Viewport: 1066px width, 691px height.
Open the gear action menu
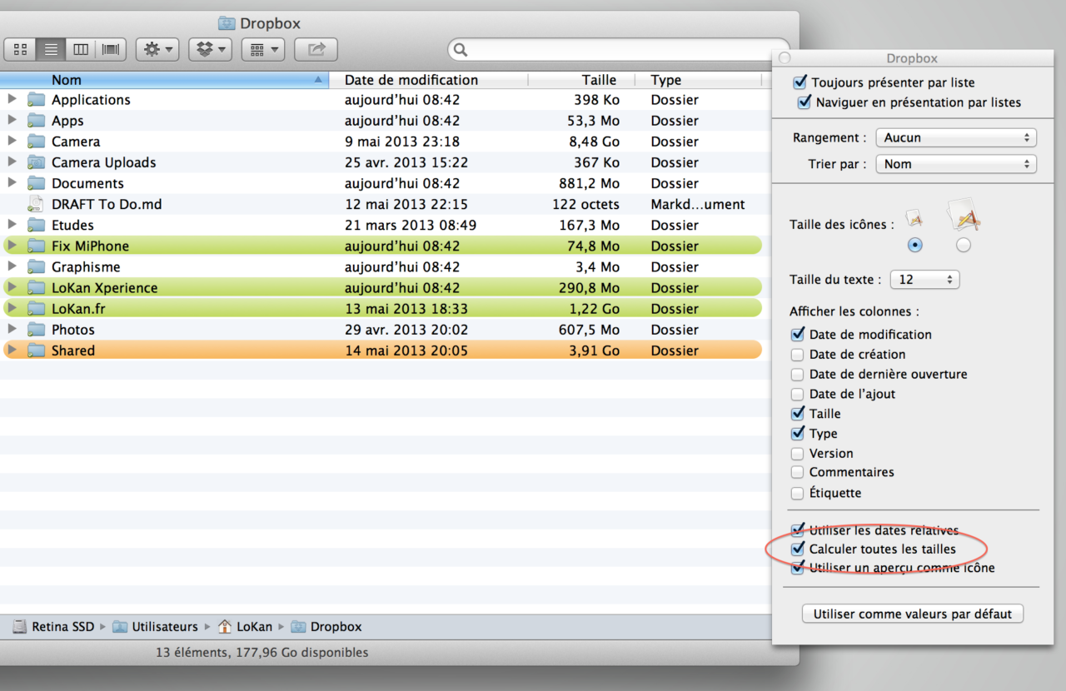click(157, 49)
